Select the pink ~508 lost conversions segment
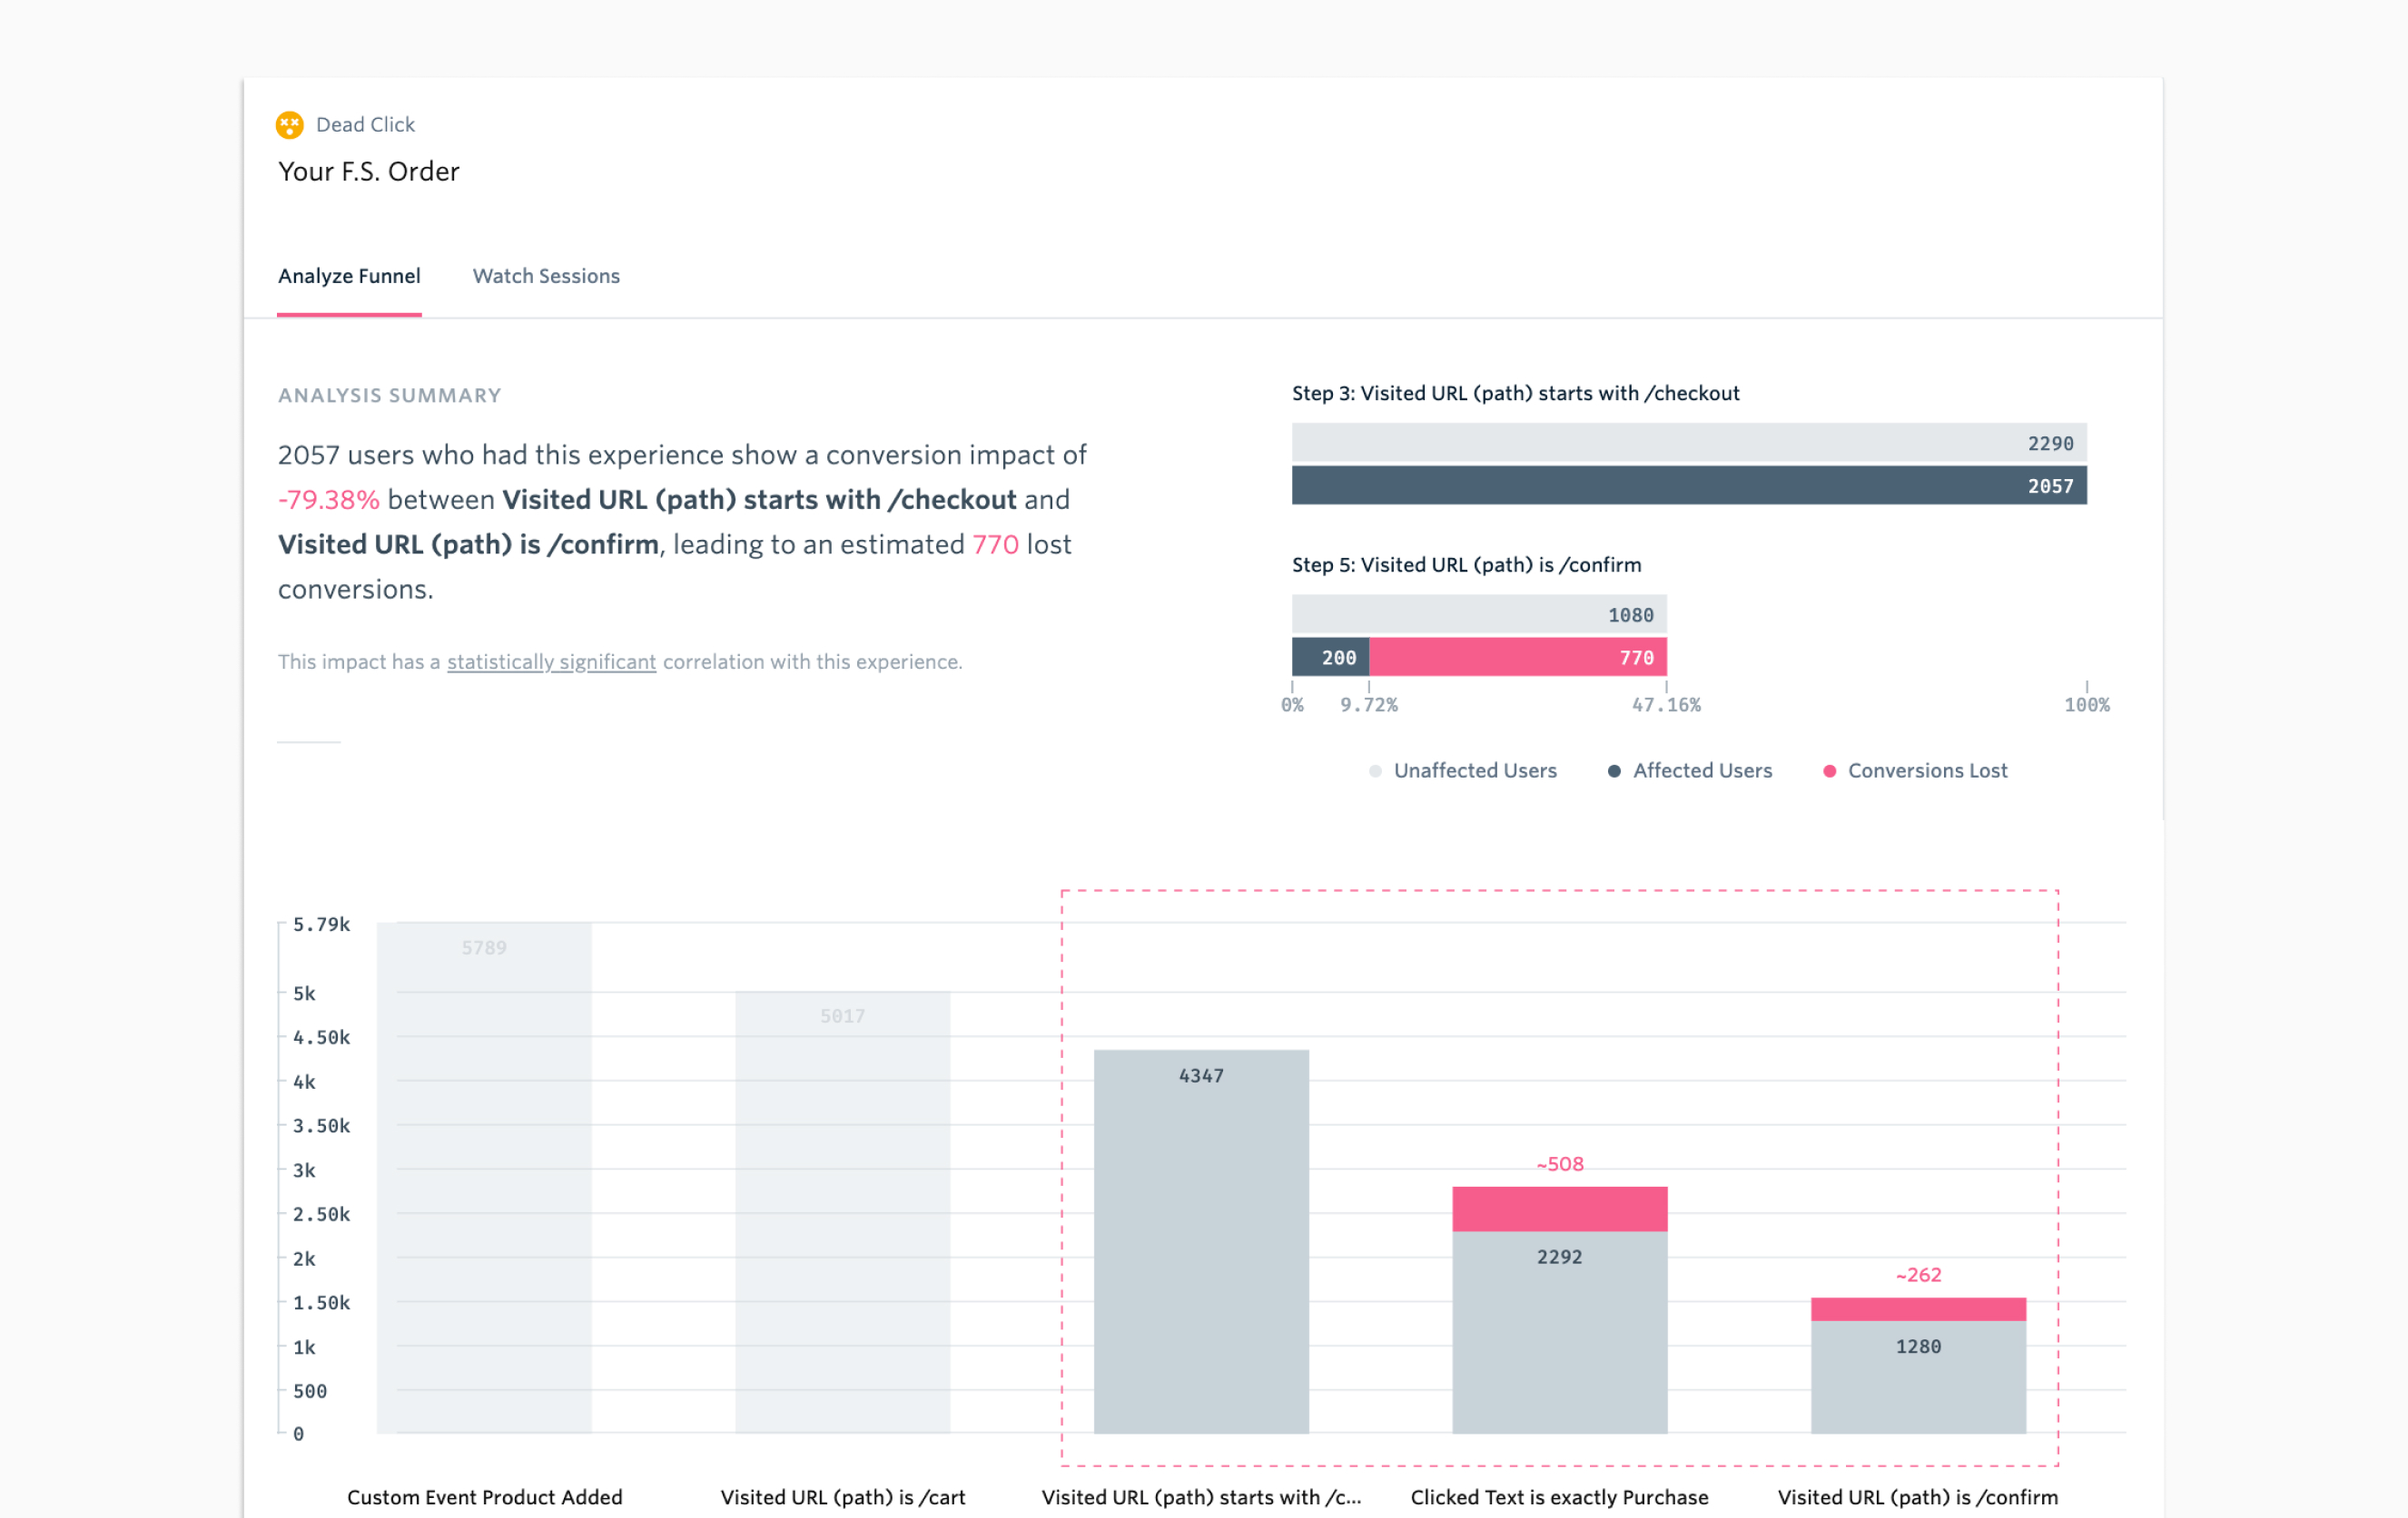Screen dimensions: 2408x1518 (1560, 1210)
